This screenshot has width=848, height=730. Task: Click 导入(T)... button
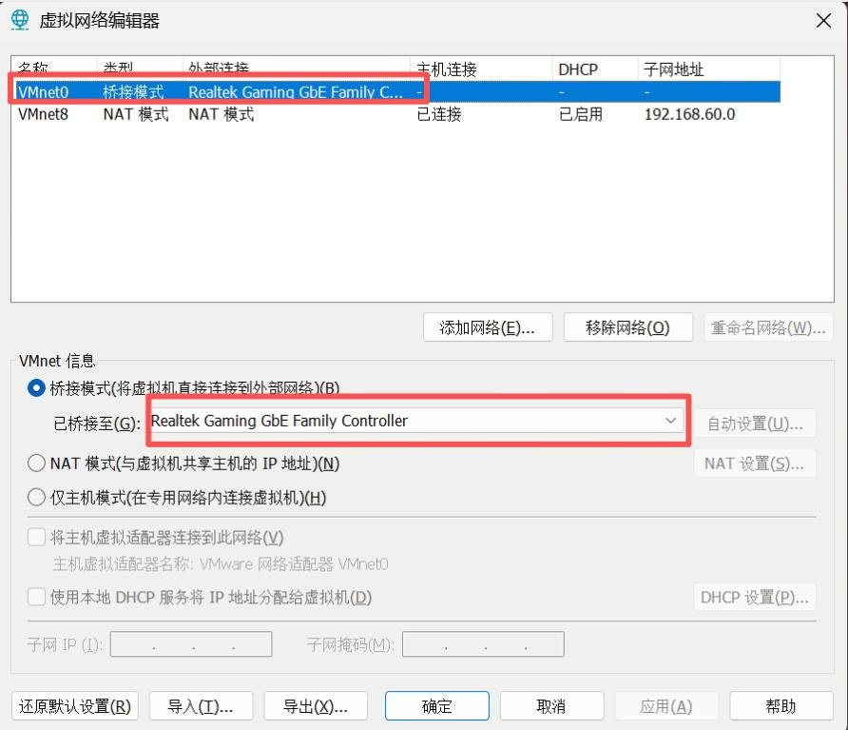pyautogui.click(x=201, y=706)
